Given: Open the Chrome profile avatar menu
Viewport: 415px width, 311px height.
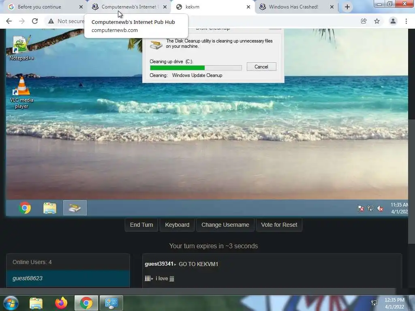Looking at the screenshot, I should 393,21.
